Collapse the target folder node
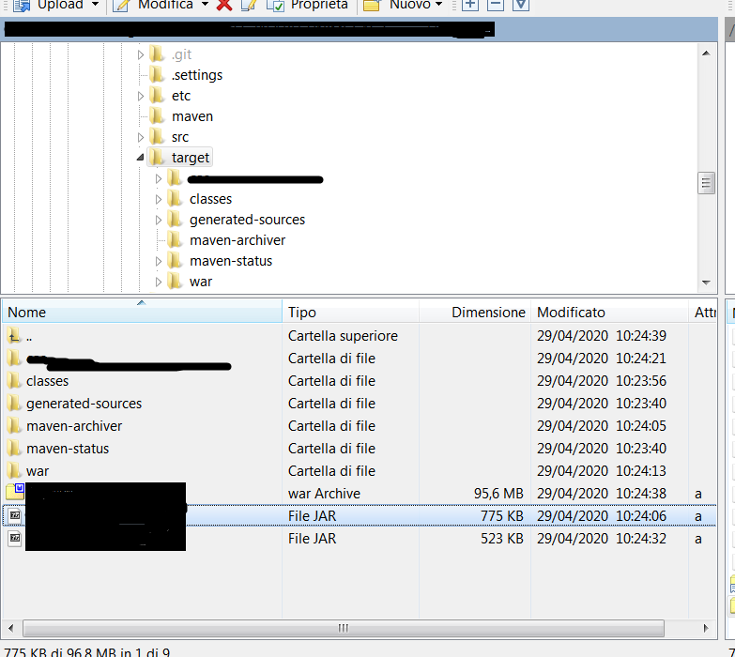The width and height of the screenshot is (735, 657). click(142, 158)
